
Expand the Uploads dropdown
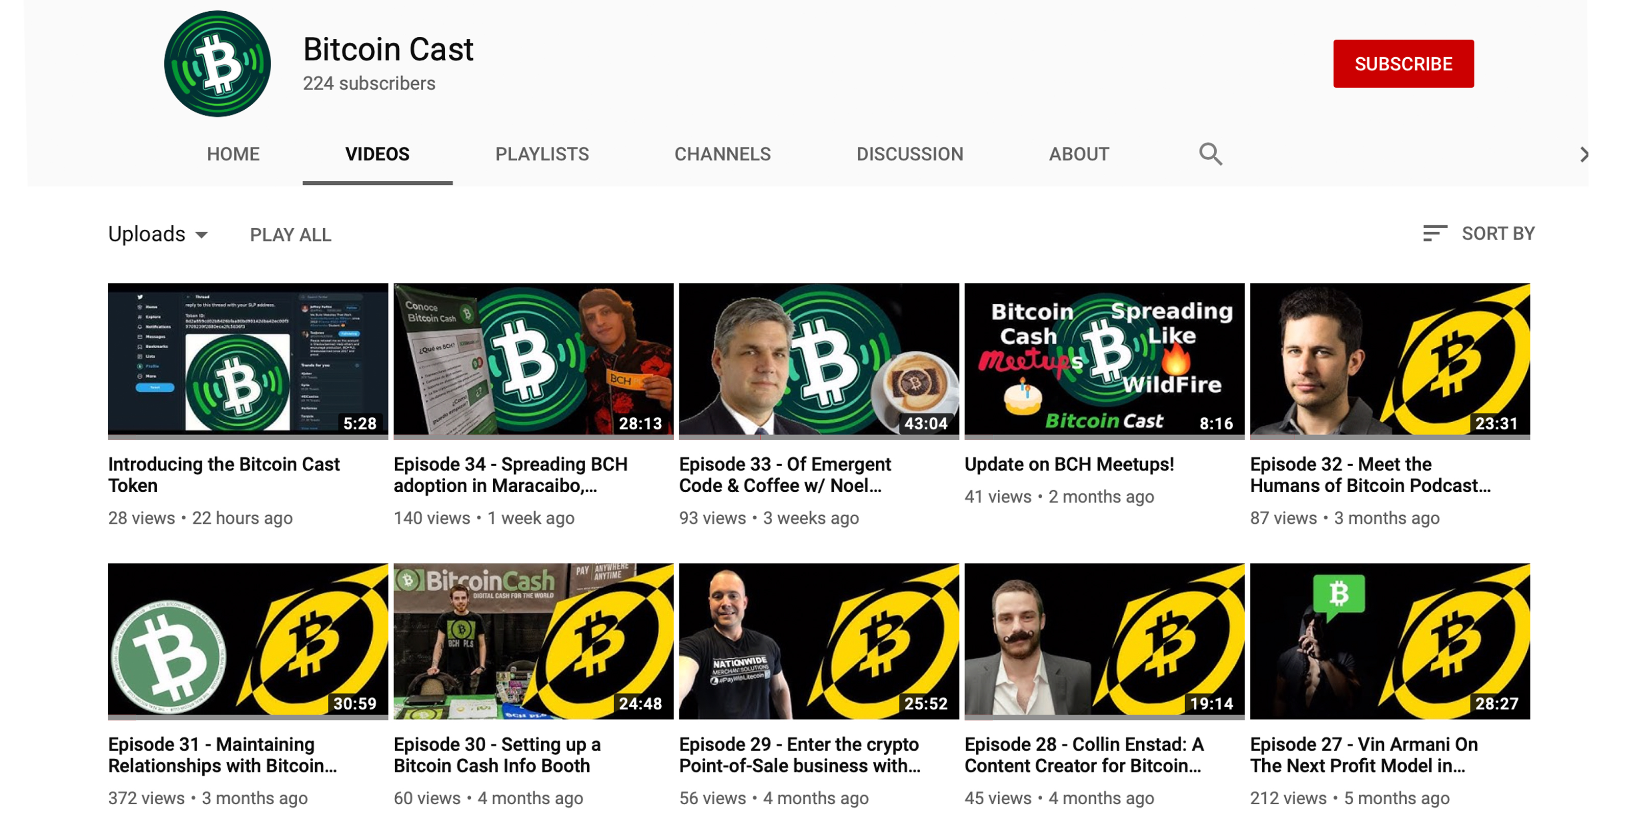(x=158, y=234)
